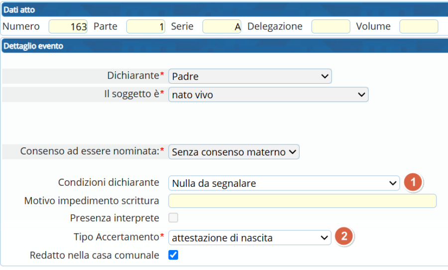Click the Tipo Accertamento label text
The image size is (448, 270).
click(x=116, y=237)
